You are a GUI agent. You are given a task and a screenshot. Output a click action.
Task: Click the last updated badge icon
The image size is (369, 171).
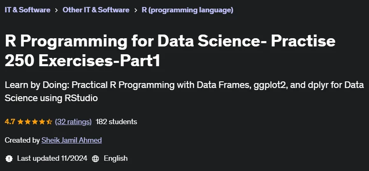click(9, 159)
